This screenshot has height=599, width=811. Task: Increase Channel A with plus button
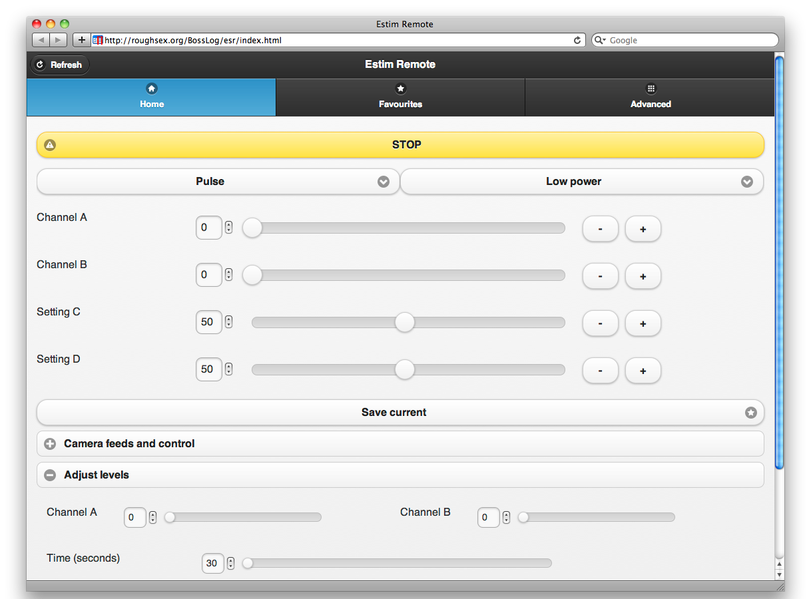tap(643, 229)
